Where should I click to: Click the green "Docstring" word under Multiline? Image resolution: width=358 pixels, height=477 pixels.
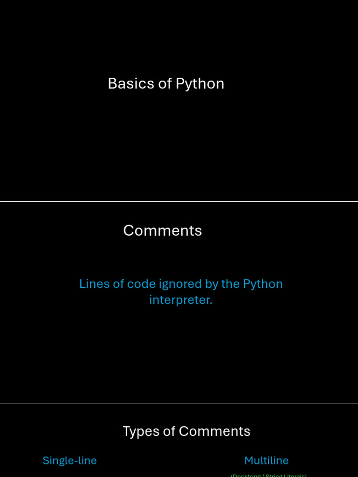tap(247, 475)
